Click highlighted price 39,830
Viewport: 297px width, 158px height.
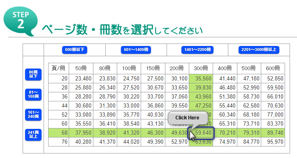point(201,88)
